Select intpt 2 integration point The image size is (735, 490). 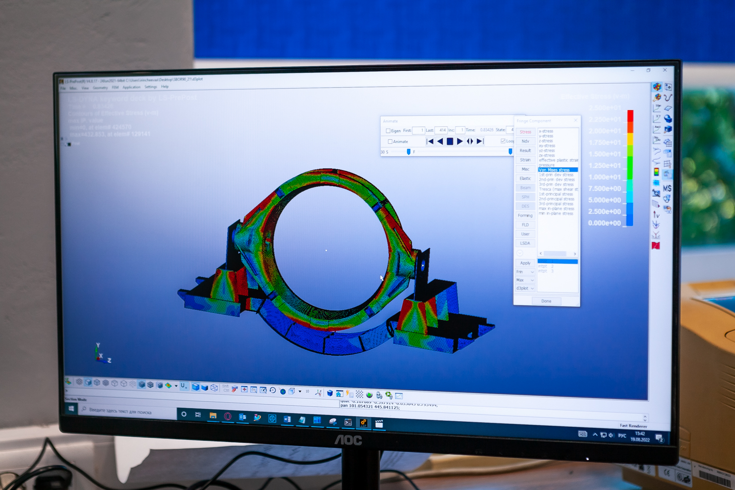pos(546,266)
